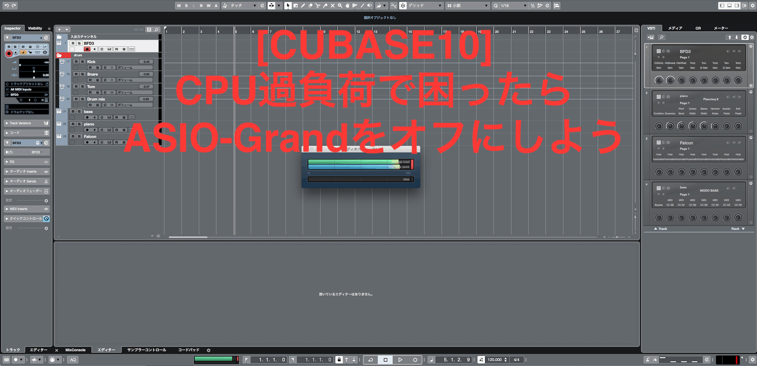The height and width of the screenshot is (366, 757).
Task: Open VSTi rack settings gear
Action: tap(752, 37)
